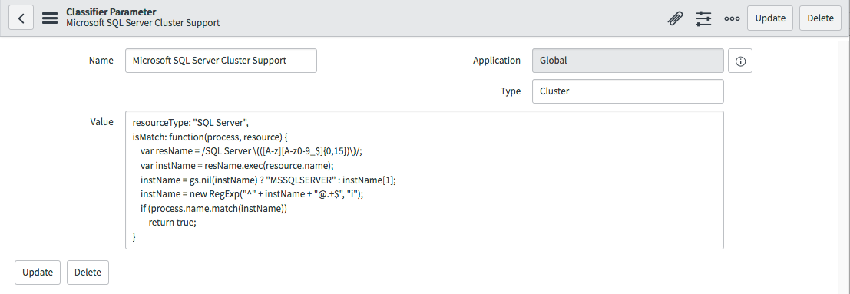Click the Update button in header

point(770,18)
